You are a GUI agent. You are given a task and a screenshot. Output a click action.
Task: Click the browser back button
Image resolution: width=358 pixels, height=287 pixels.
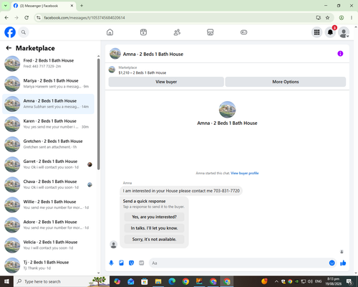(x=6, y=18)
